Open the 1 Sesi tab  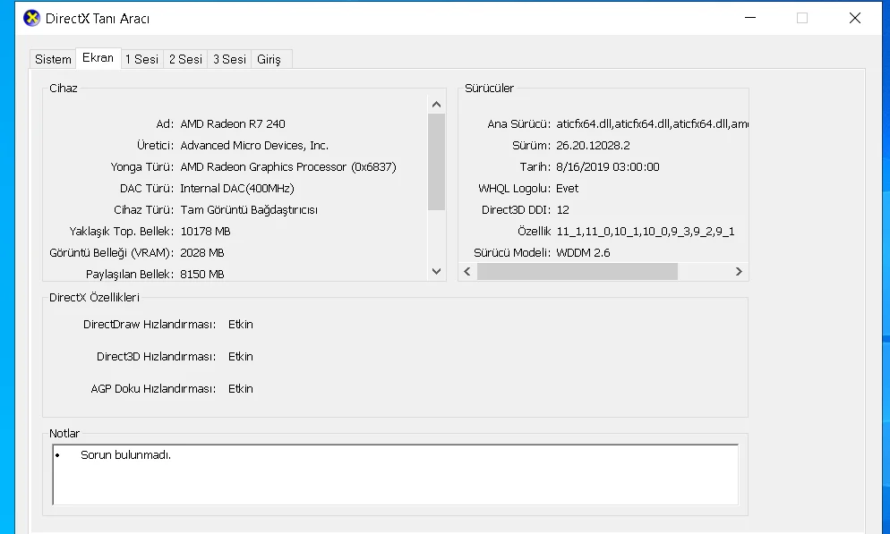141,59
